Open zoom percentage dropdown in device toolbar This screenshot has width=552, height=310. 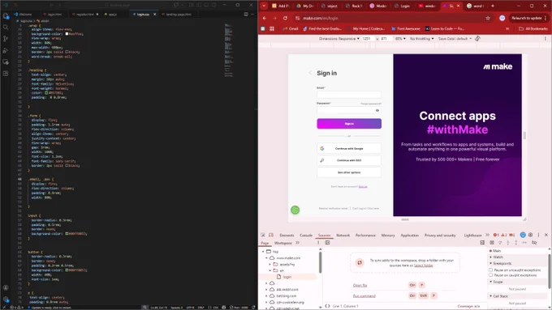(x=400, y=39)
